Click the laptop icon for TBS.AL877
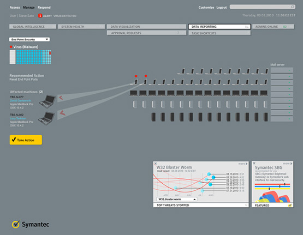 pyautogui.click(x=47, y=101)
